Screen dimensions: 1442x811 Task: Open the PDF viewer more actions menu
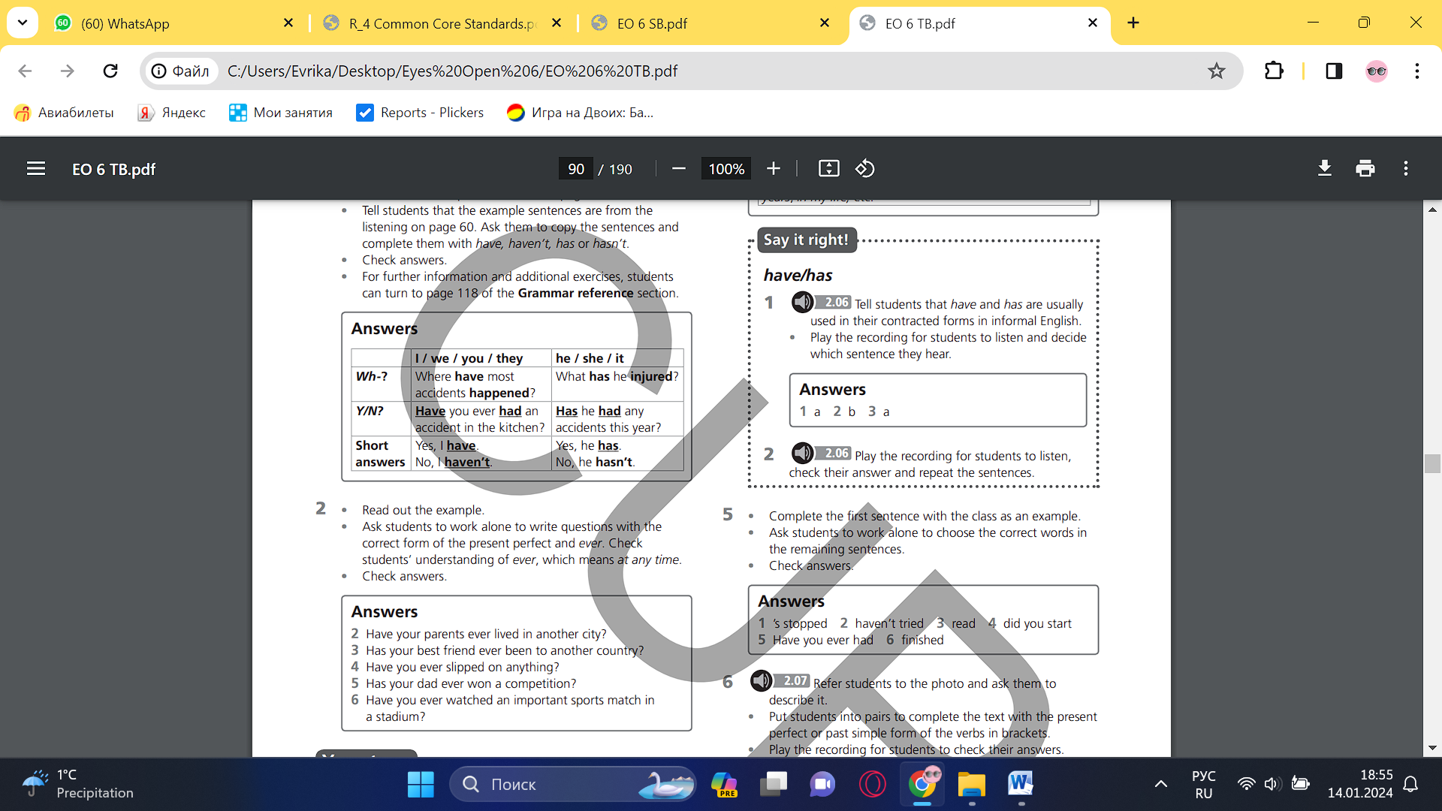(x=1406, y=169)
